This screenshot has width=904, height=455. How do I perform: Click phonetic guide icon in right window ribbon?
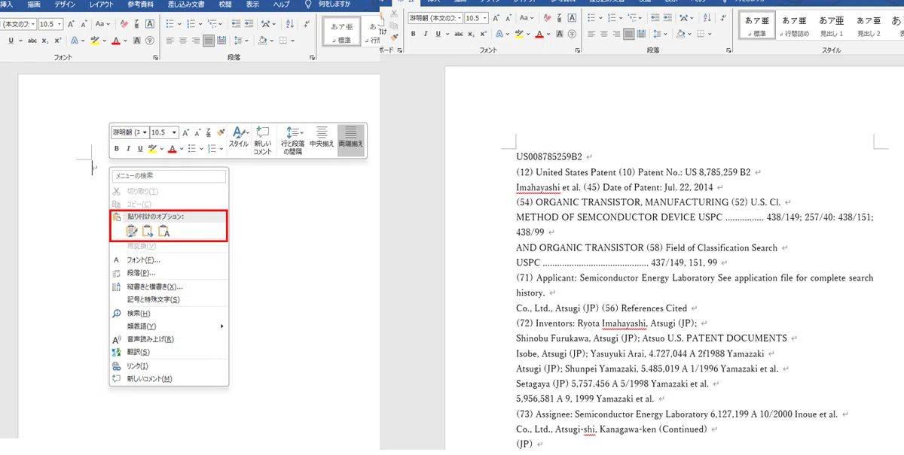560,18
